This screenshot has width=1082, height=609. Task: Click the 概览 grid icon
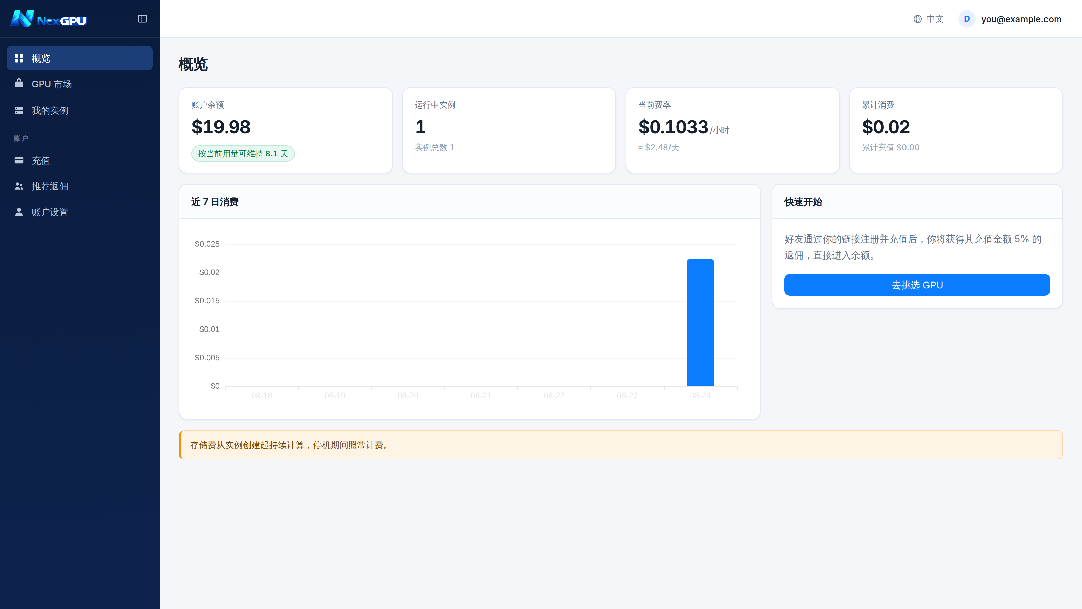click(19, 58)
